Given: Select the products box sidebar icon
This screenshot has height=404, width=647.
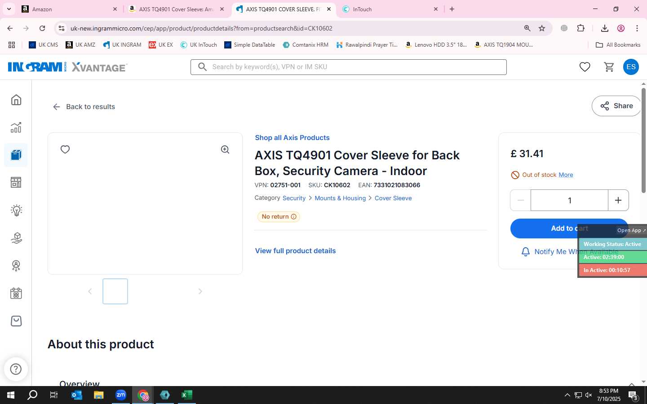Looking at the screenshot, I should click(x=16, y=155).
